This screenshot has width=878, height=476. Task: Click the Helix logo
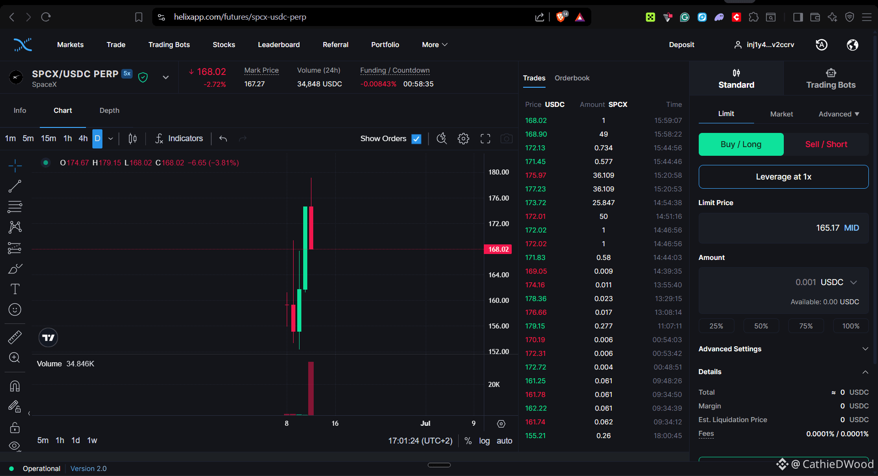pos(22,45)
